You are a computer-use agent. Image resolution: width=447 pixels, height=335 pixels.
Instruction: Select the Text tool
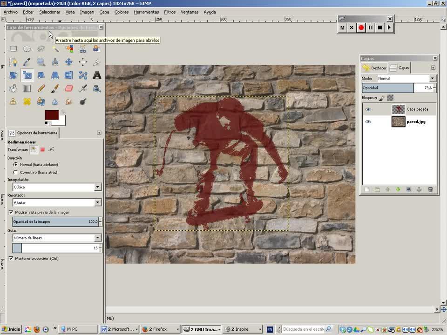[97, 75]
